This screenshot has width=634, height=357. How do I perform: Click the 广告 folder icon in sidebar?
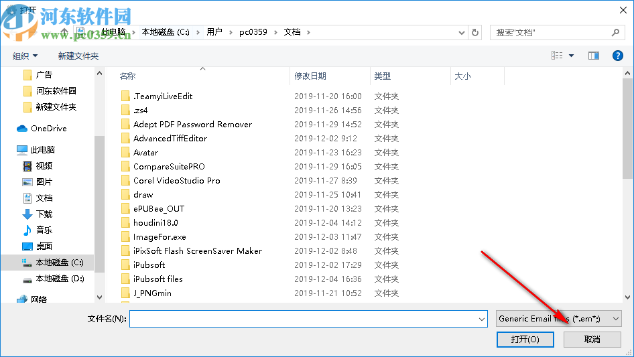point(27,75)
